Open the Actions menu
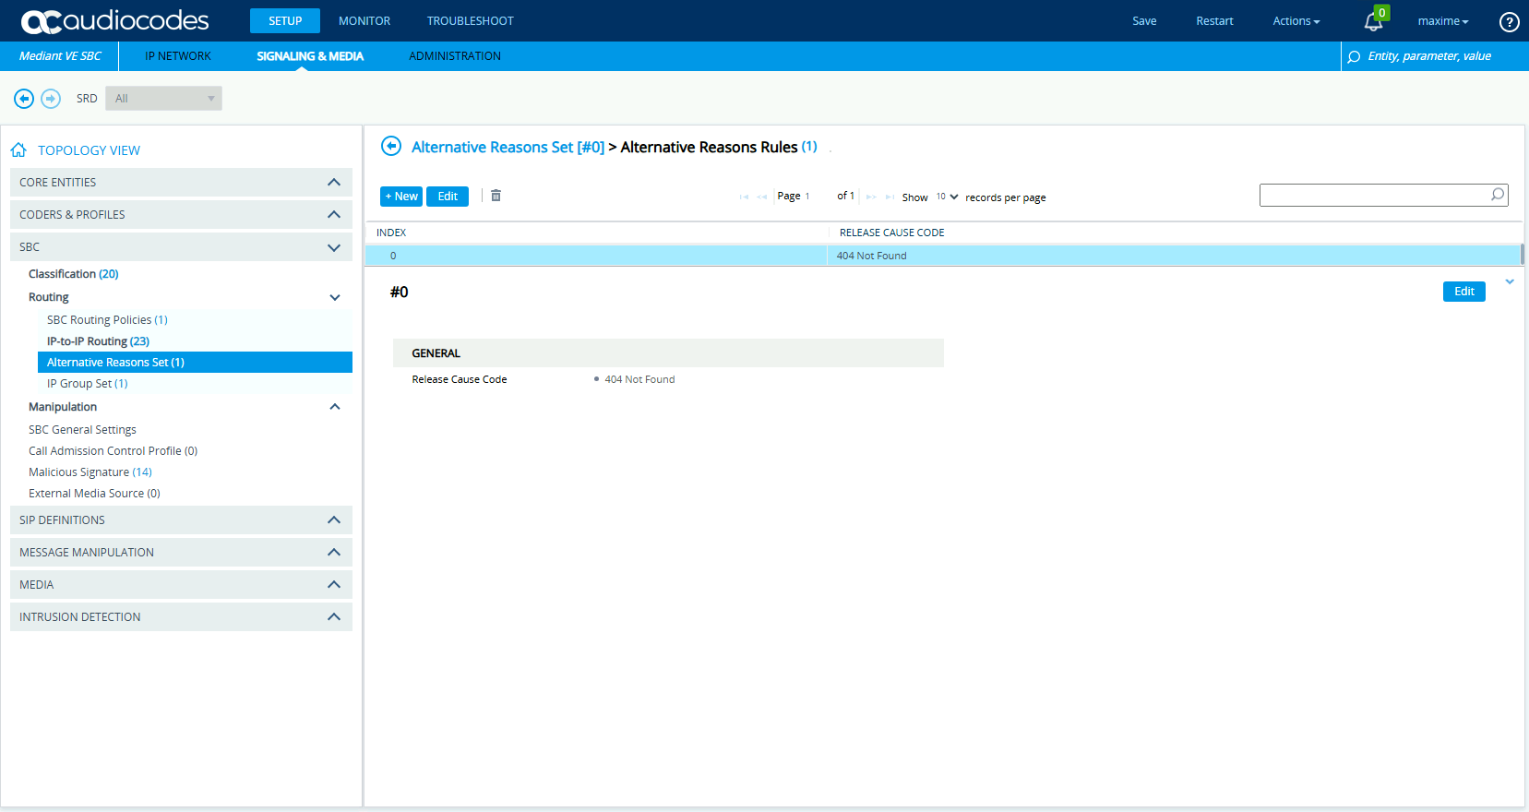Viewport: 1529px width, 812px height. tap(1296, 21)
